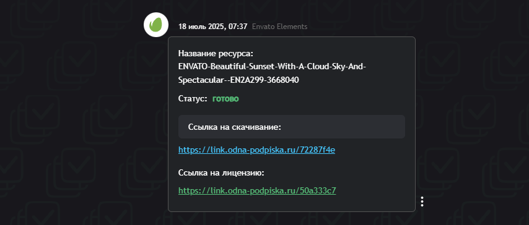The width and height of the screenshot is (529, 225).
Task: Open the Envato Elements leaf avatar
Action: click(x=156, y=25)
